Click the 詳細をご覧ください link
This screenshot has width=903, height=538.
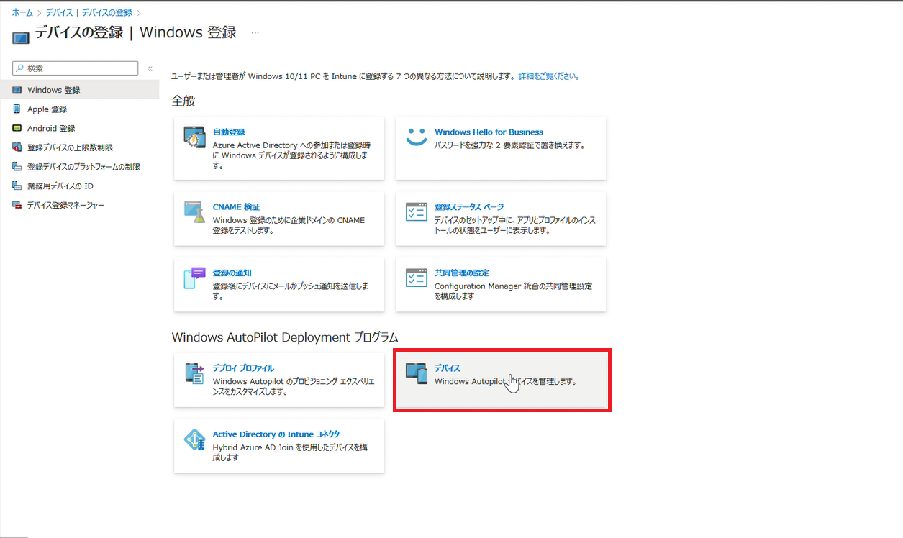point(549,76)
